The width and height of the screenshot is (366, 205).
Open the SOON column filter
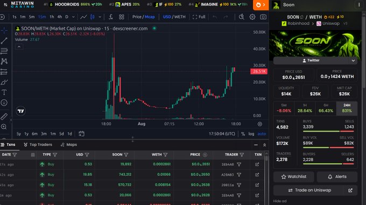pyautogui.click(x=126, y=154)
